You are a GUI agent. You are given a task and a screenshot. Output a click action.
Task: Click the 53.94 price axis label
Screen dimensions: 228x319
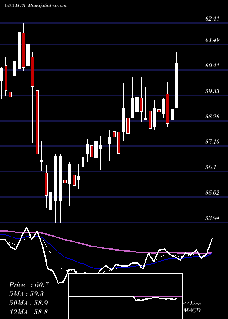[212, 218]
